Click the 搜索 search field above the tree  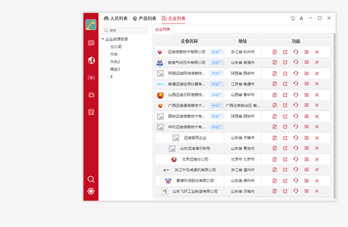point(125,30)
